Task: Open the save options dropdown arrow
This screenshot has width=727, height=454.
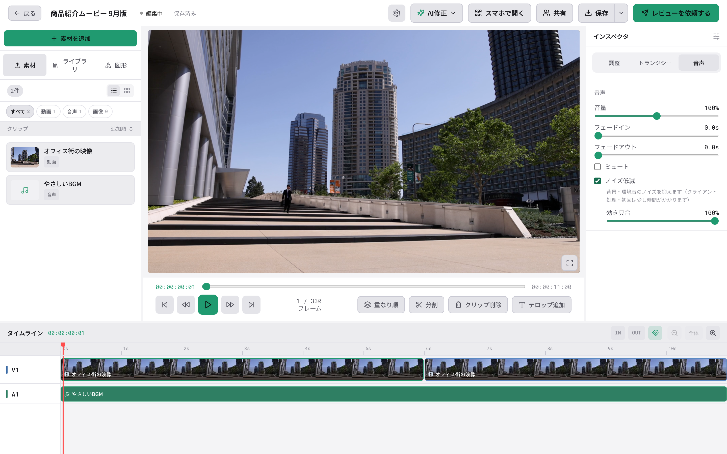Action: (621, 13)
